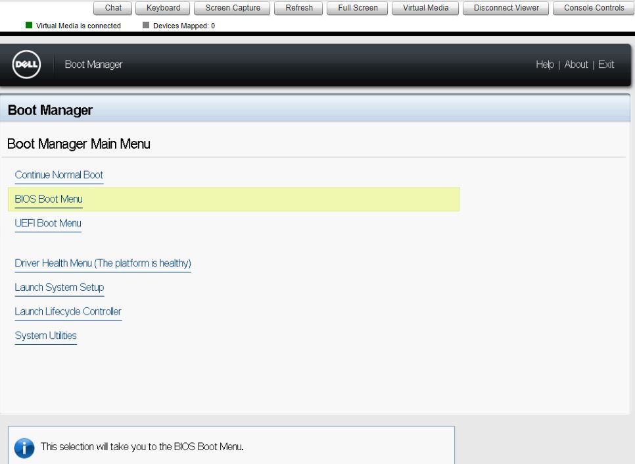Open the Keyboard toolbar option

(162, 8)
